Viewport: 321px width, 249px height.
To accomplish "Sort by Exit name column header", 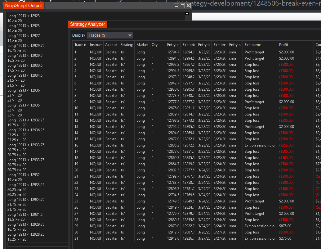I will 260,45.
